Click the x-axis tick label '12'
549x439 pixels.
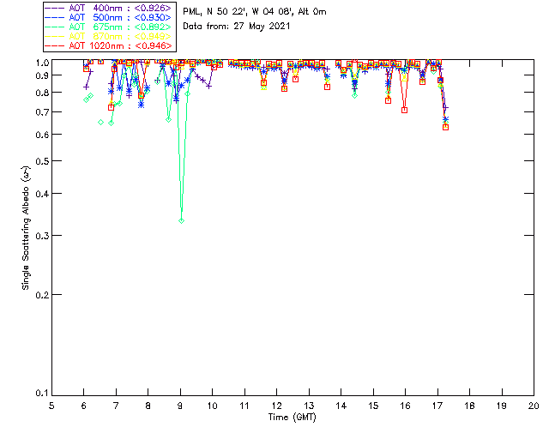pyautogui.click(x=276, y=406)
